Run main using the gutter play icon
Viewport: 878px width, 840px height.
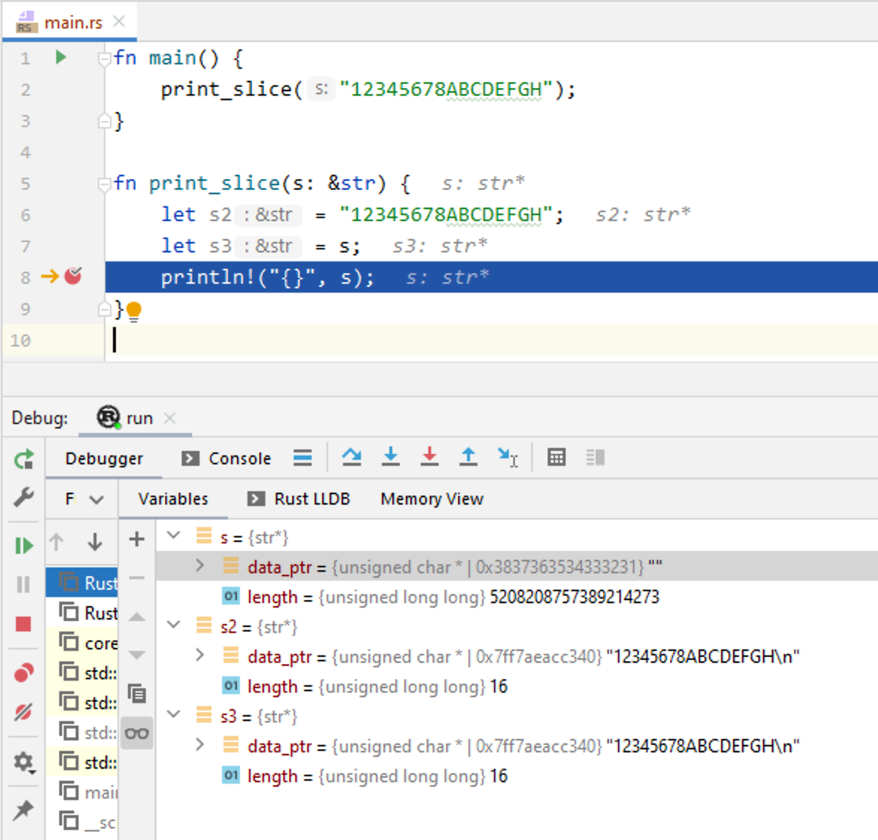(61, 58)
